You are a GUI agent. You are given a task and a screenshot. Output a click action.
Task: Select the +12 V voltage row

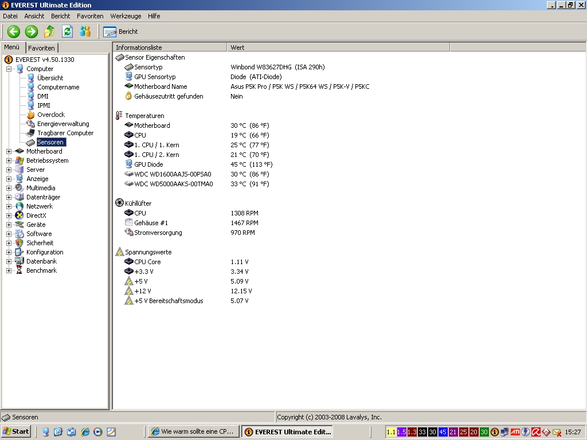coord(188,290)
